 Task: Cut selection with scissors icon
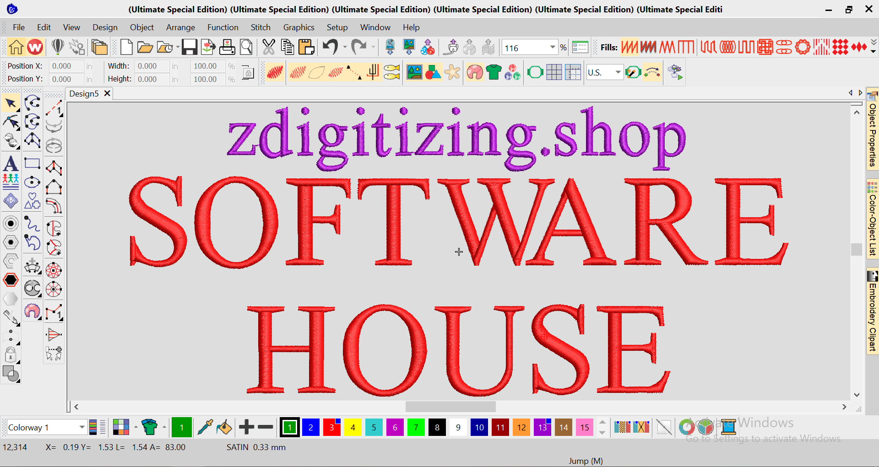[x=269, y=47]
